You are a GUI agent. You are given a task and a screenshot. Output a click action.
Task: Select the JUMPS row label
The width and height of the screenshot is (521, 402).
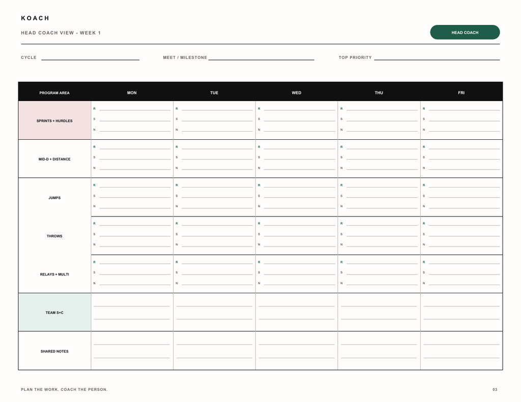coord(54,198)
